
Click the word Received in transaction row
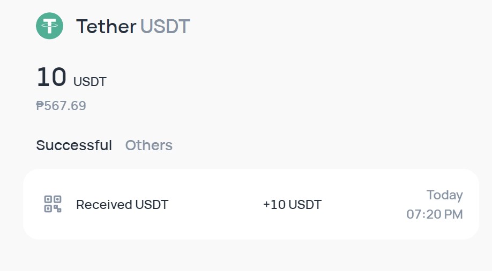click(104, 205)
